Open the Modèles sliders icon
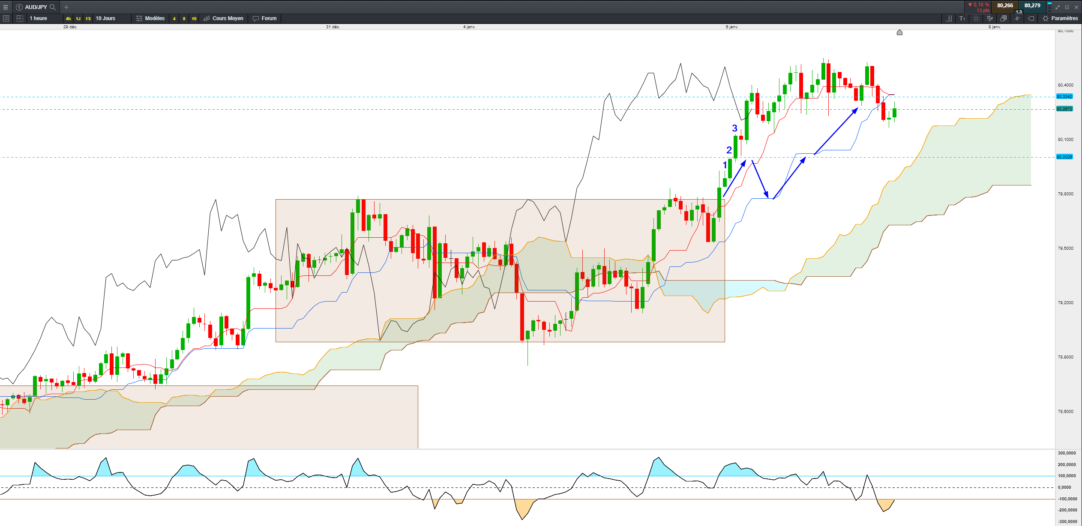The height and width of the screenshot is (526, 1082). 139,18
